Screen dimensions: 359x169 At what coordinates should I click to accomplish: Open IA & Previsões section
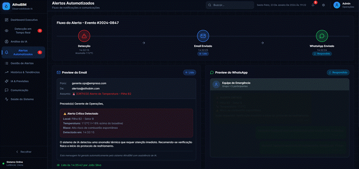pos(23,81)
